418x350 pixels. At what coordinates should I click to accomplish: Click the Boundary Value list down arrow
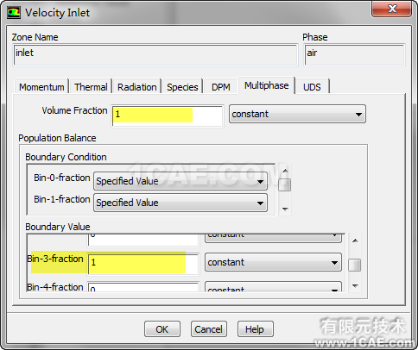(355, 286)
